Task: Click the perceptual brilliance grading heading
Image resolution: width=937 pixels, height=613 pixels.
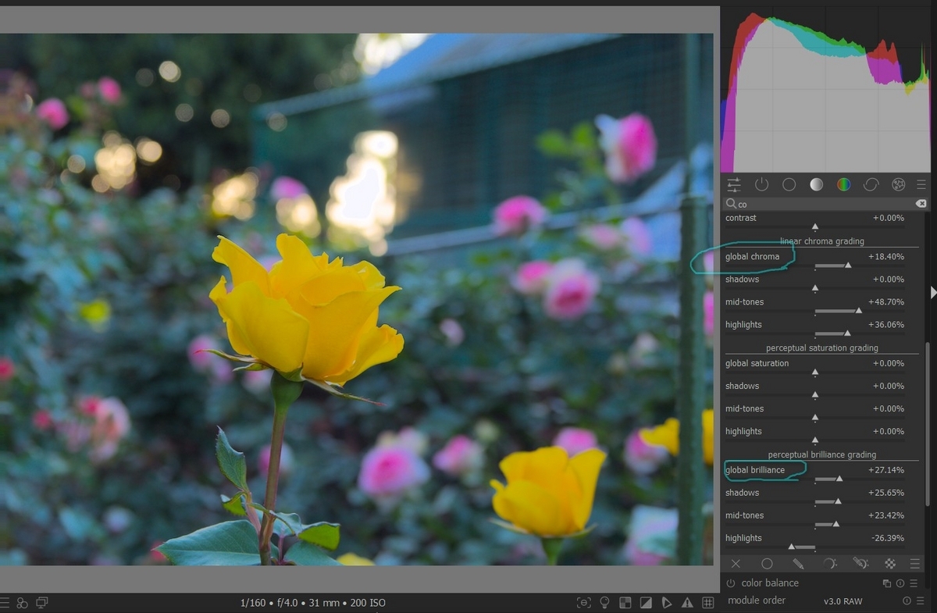Action: point(821,454)
